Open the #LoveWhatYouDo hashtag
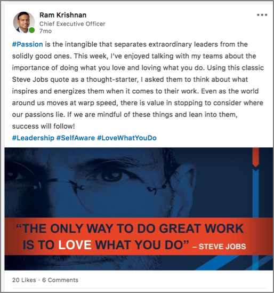The height and width of the screenshot is (293, 274). coord(127,138)
